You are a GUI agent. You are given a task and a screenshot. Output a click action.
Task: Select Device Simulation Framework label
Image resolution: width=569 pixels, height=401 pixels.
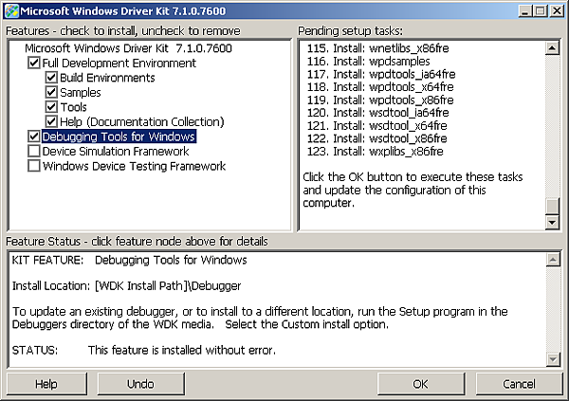(x=116, y=152)
